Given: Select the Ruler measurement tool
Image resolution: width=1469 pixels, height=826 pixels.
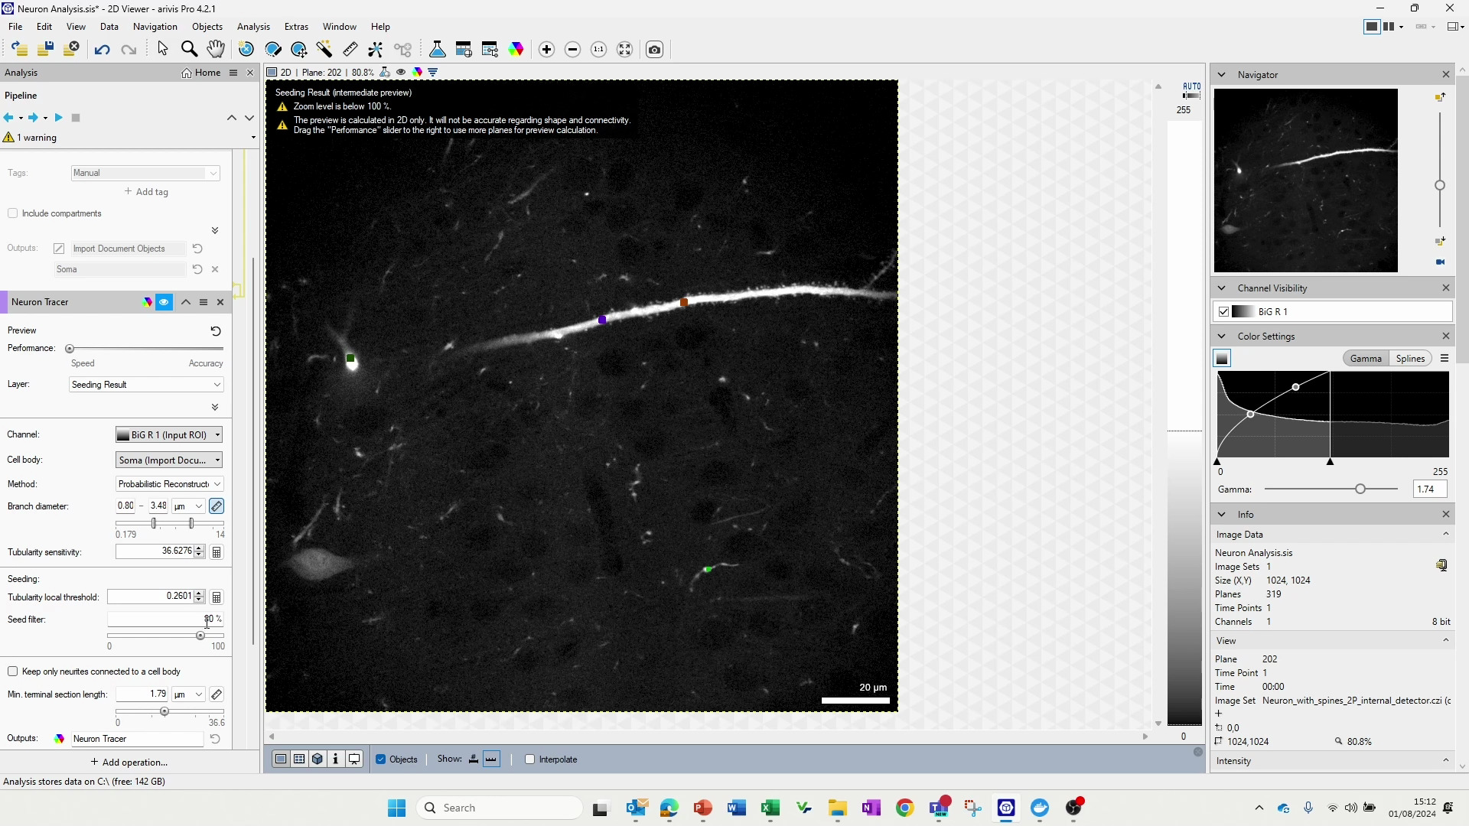Looking at the screenshot, I should point(350,48).
